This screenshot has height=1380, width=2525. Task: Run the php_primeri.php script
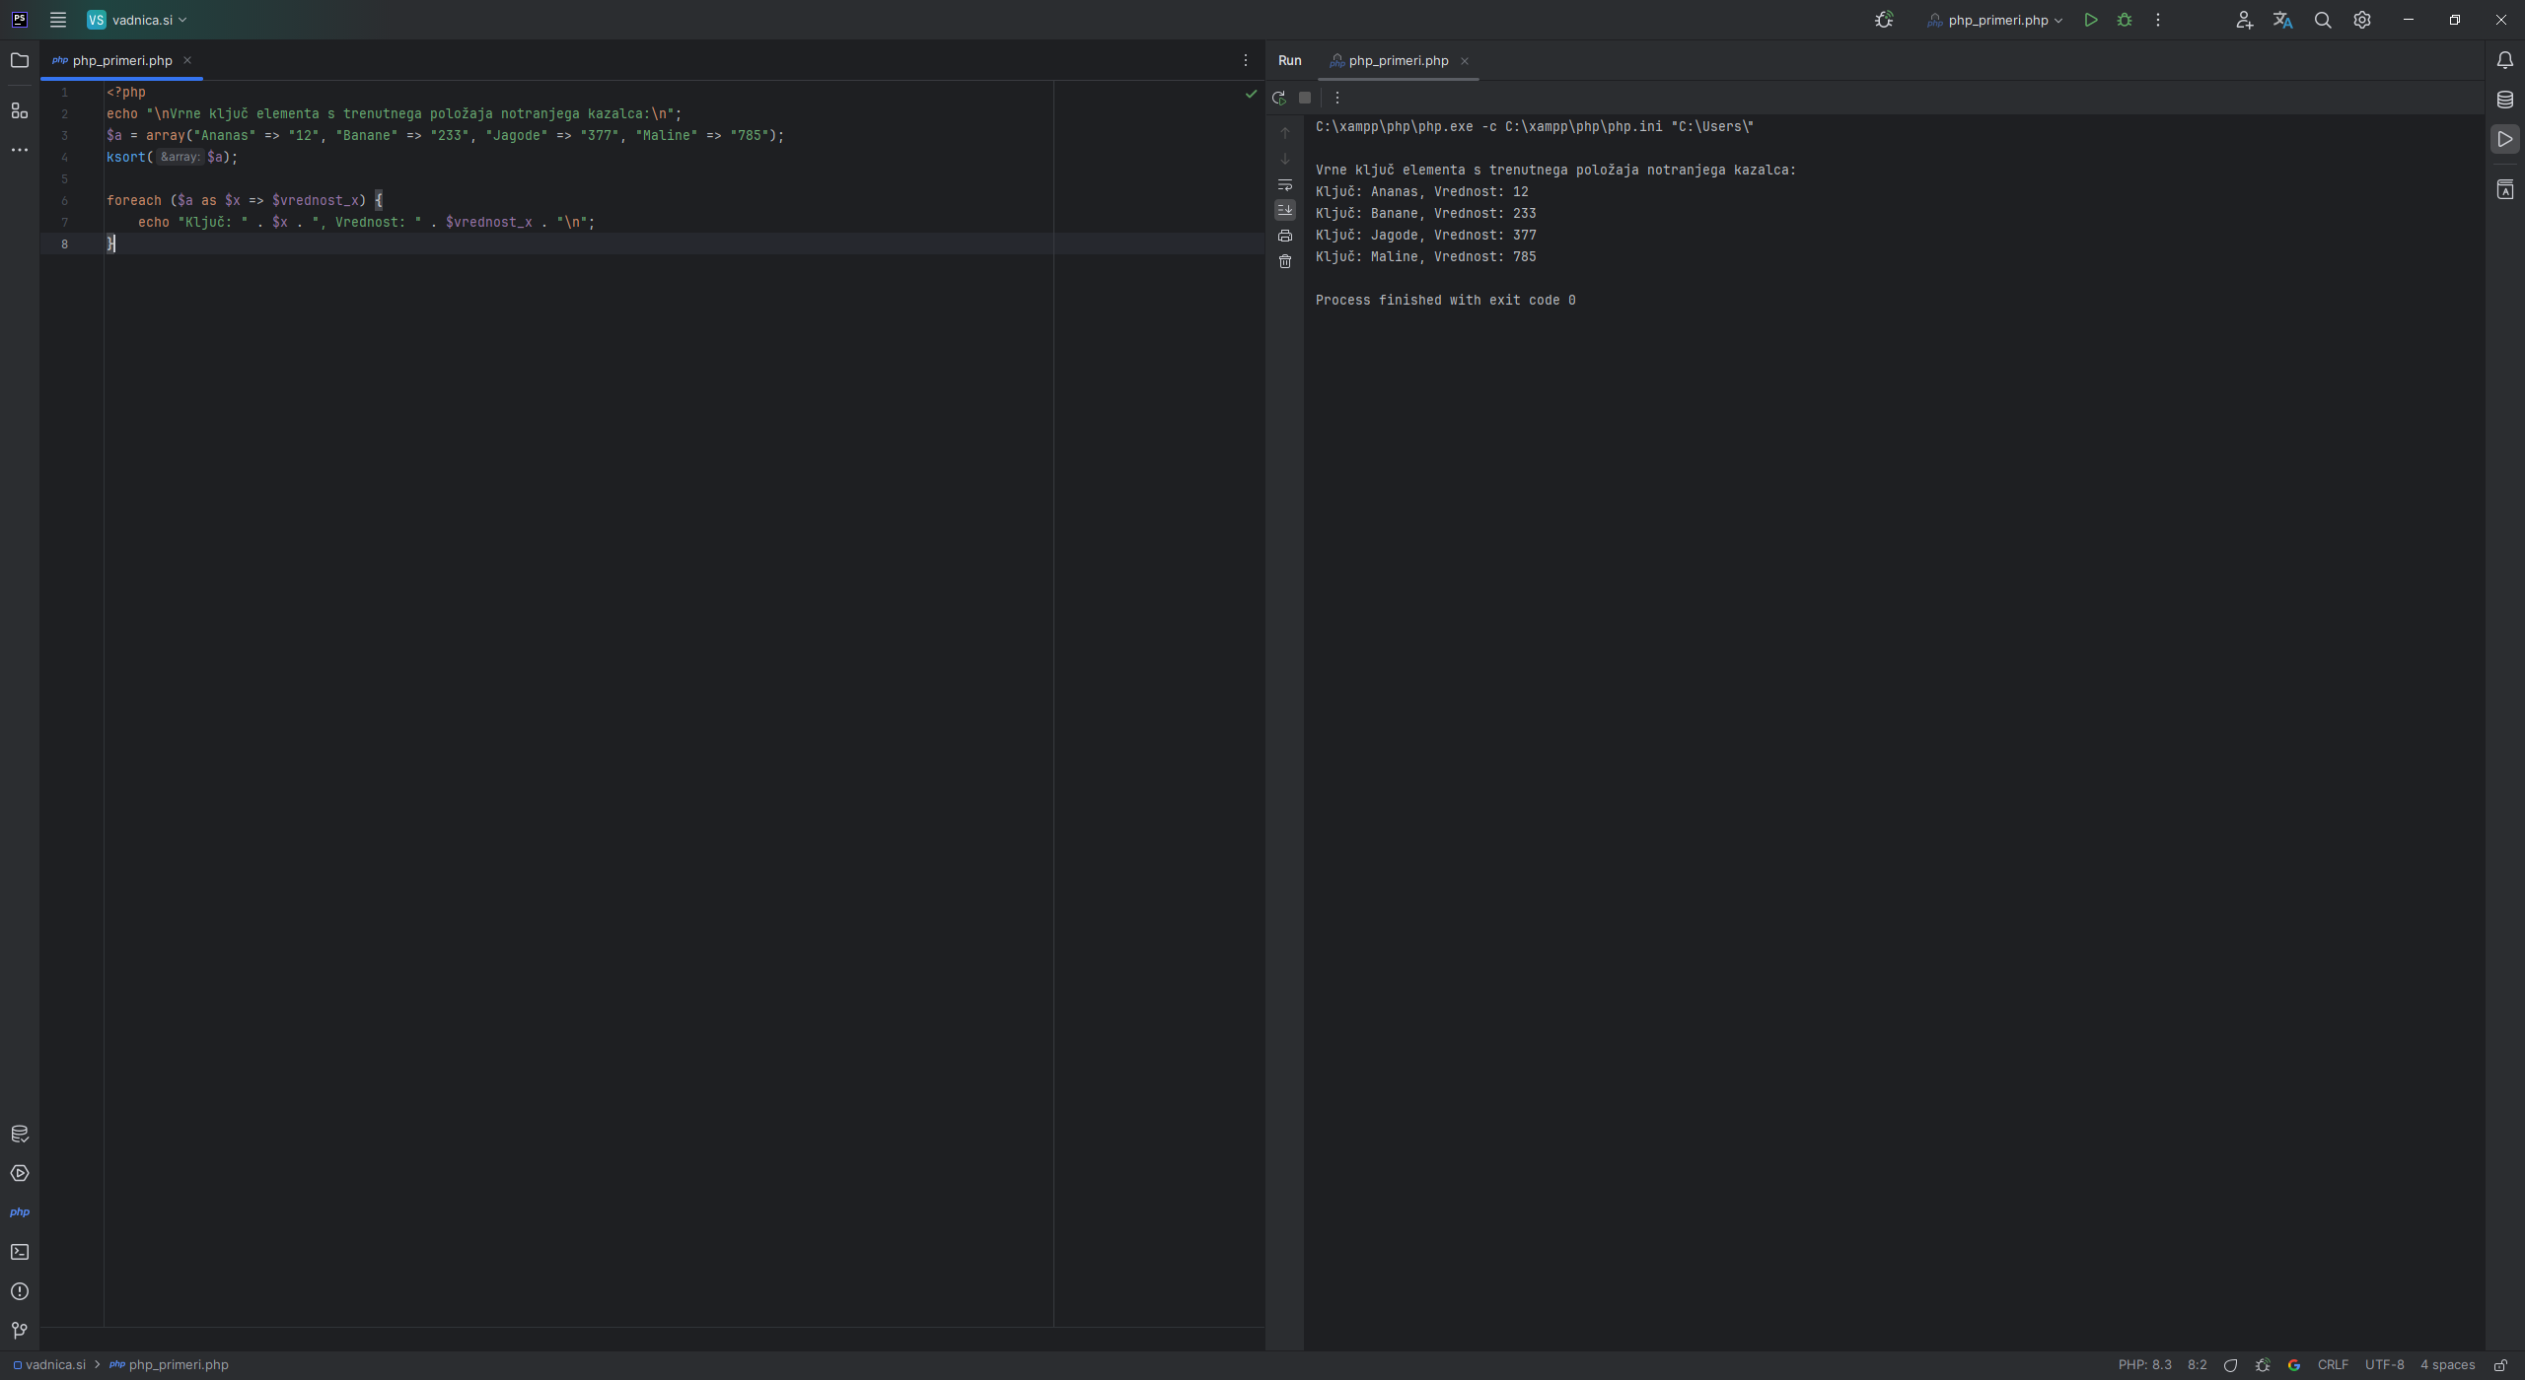(x=2090, y=20)
